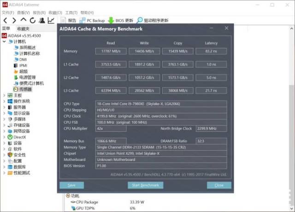The width and height of the screenshot is (295, 212).
Task: Click the BIOS 更新 green arrow button
Action: click(x=121, y=20)
